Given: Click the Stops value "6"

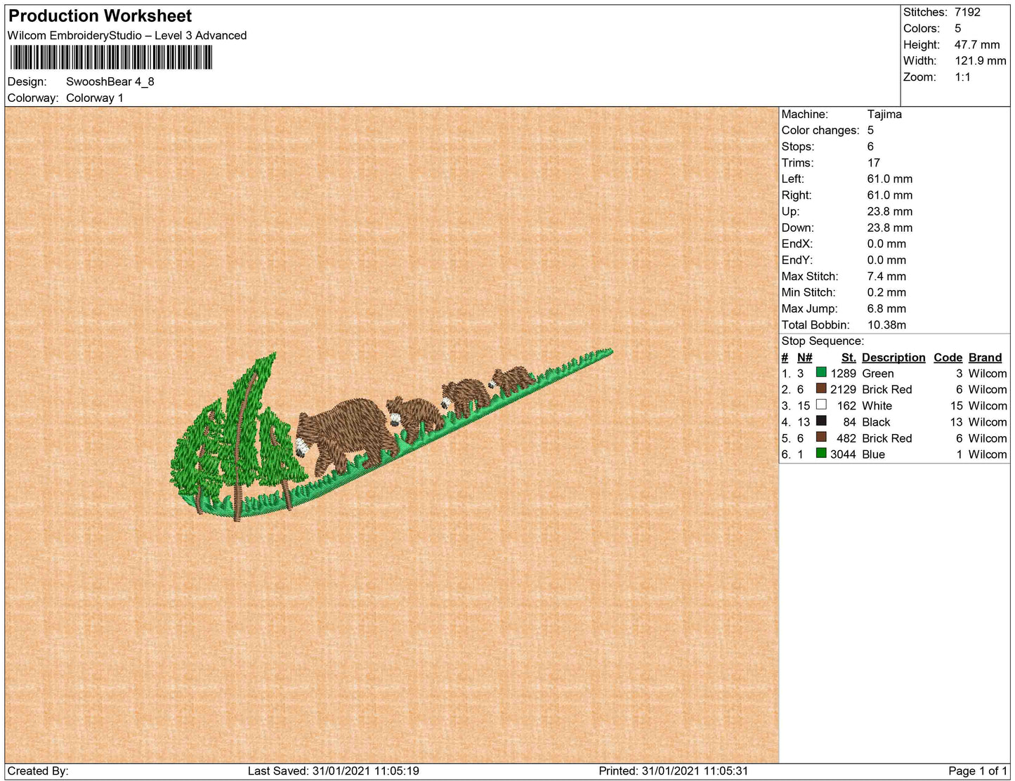Looking at the screenshot, I should click(x=870, y=146).
